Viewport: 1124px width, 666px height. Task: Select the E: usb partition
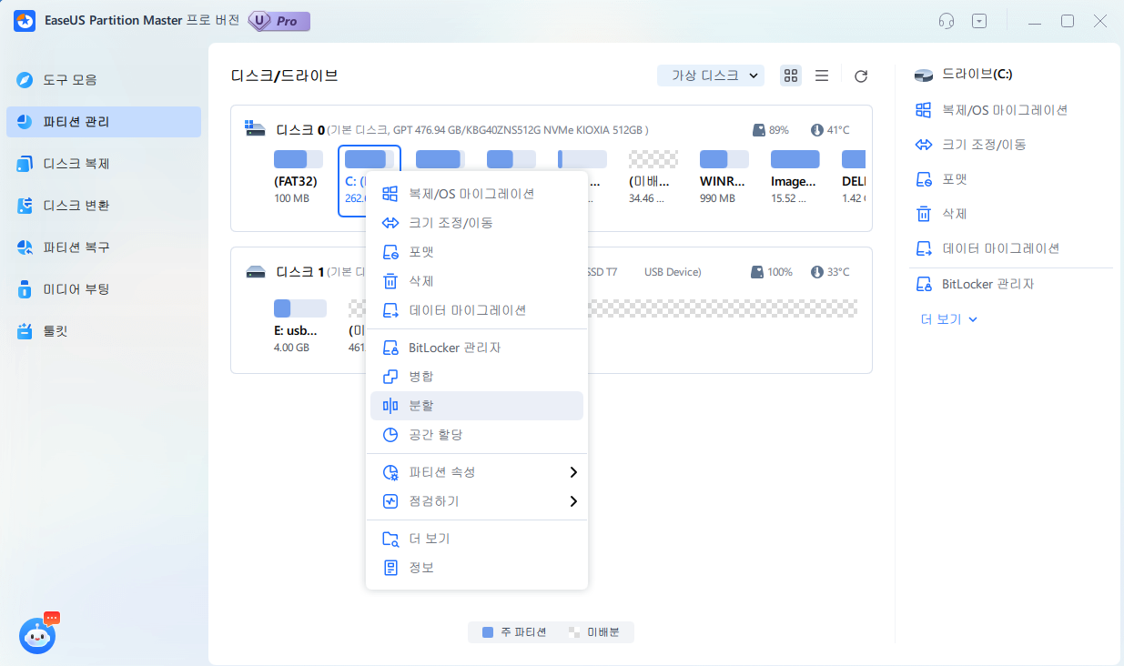299,308
